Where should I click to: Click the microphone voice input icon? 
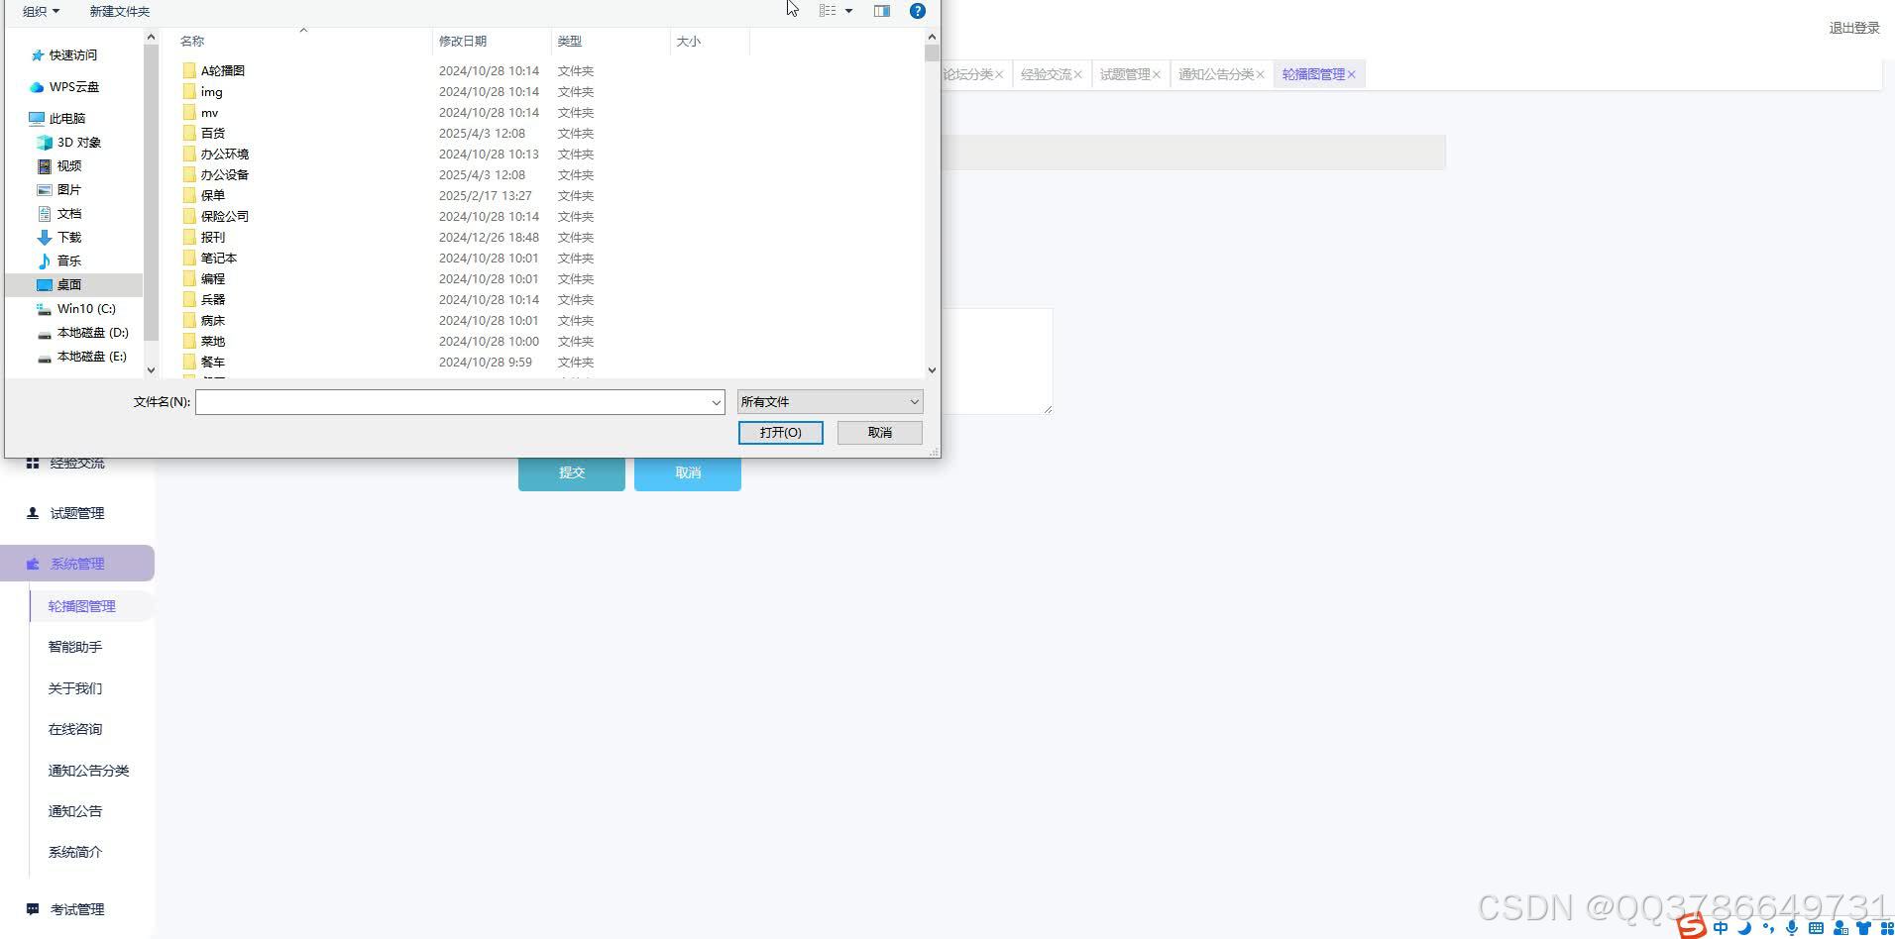point(1792,928)
